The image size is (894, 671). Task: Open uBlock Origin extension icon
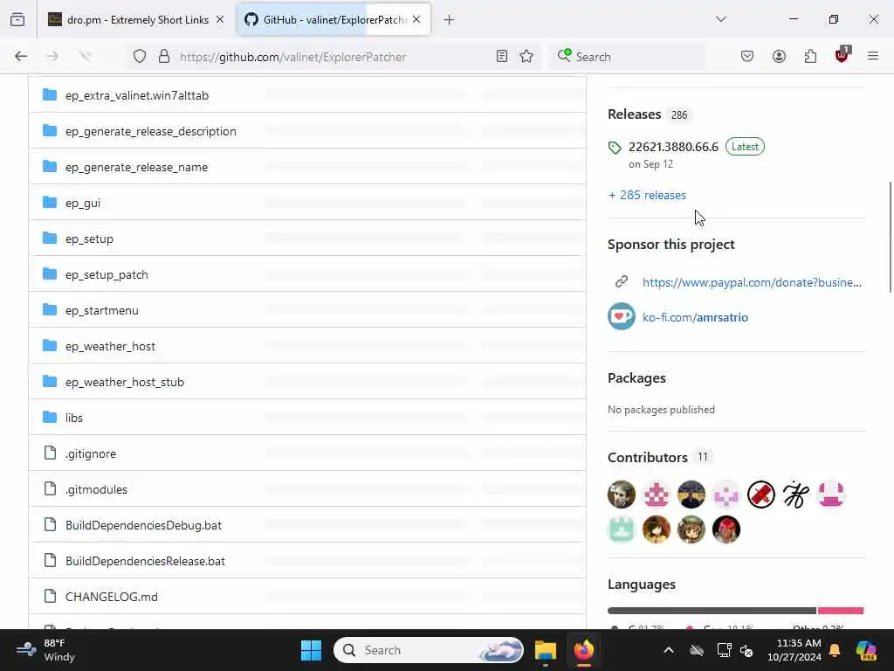(842, 55)
